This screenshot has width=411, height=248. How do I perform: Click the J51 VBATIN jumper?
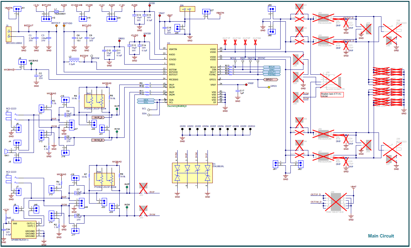tap(18, 9)
